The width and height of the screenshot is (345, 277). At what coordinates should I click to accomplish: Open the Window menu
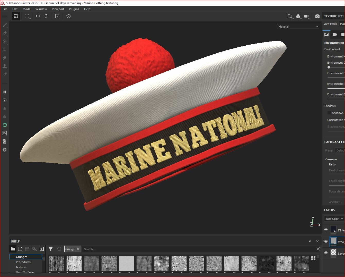(41, 9)
